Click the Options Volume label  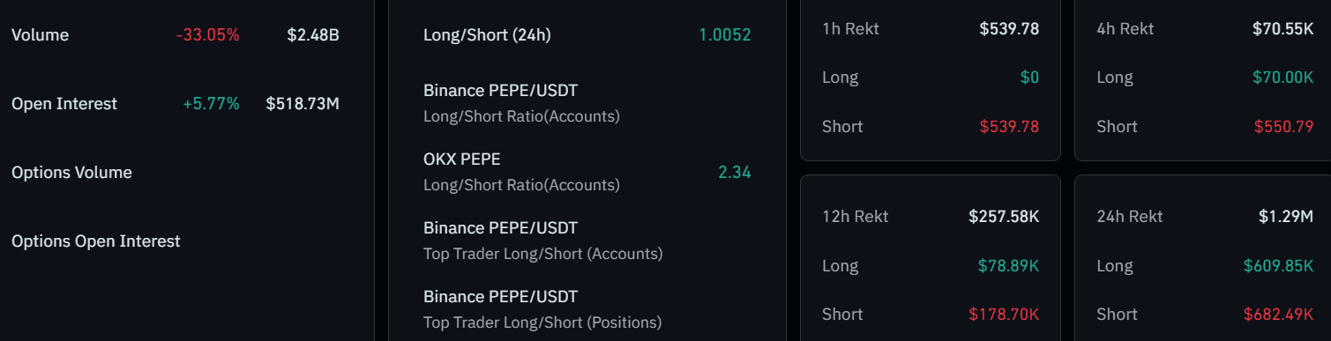coord(71,173)
